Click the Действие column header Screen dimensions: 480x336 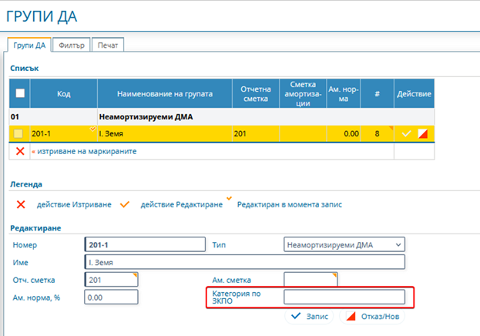[x=415, y=94]
